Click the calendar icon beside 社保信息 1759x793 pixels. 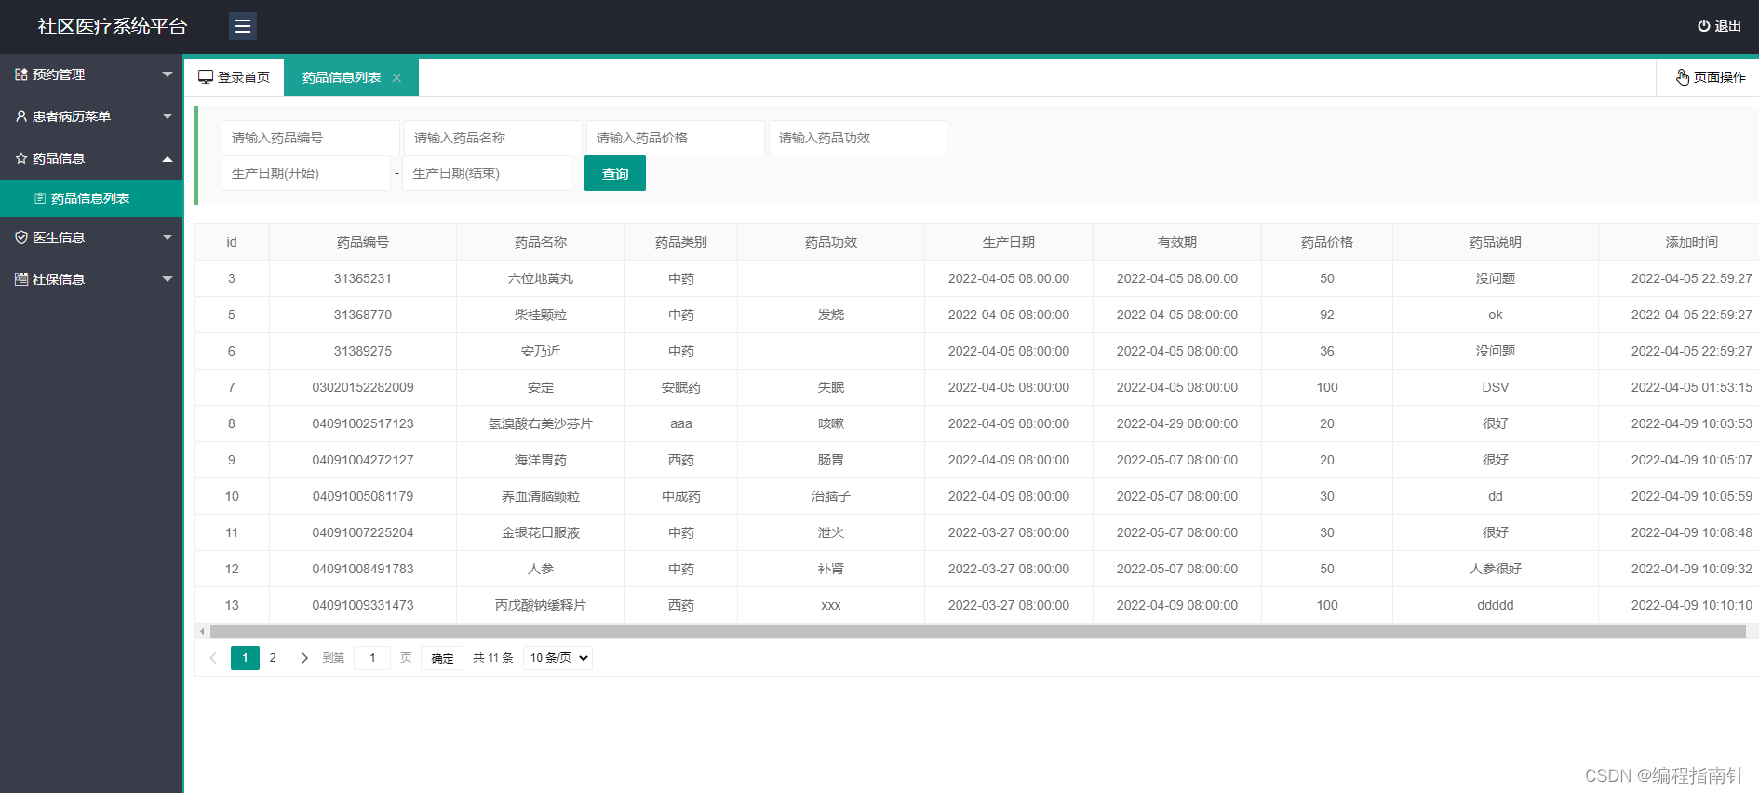pyautogui.click(x=21, y=279)
